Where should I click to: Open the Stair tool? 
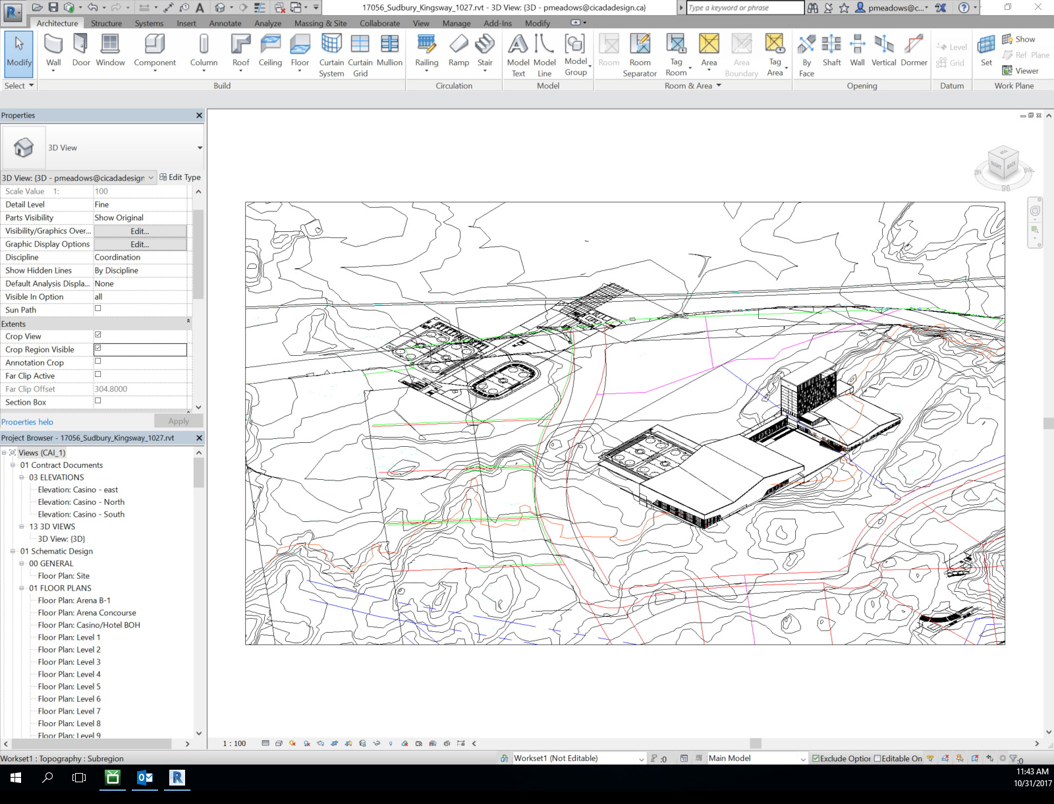pos(485,51)
